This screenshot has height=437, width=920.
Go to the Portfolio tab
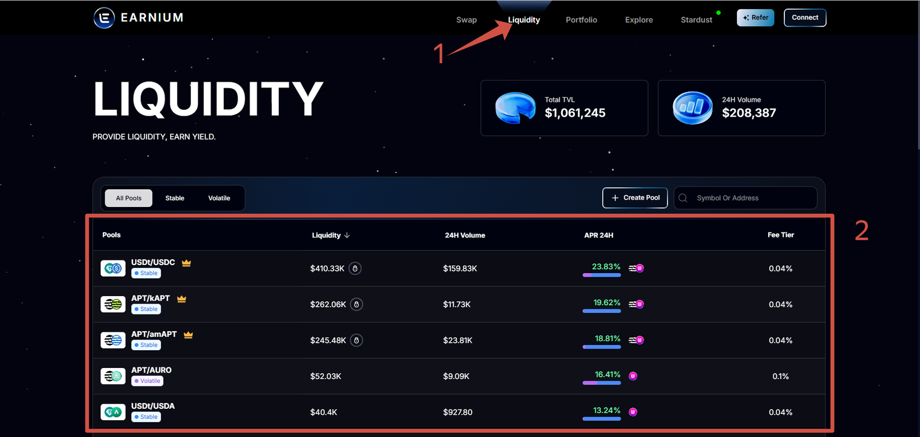click(581, 20)
